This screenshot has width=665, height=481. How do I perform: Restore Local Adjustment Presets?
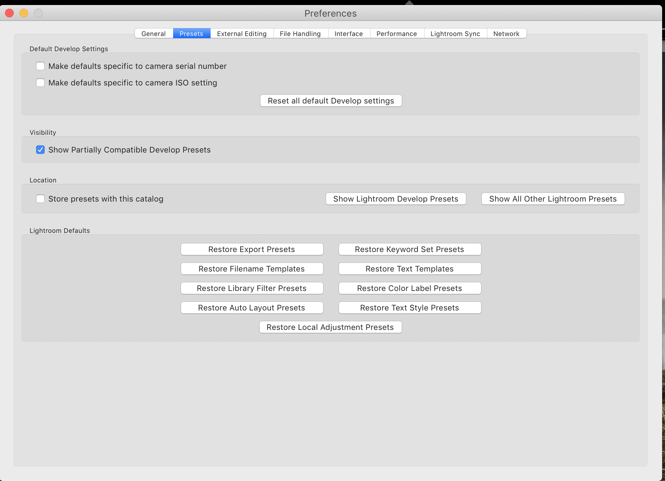point(331,327)
